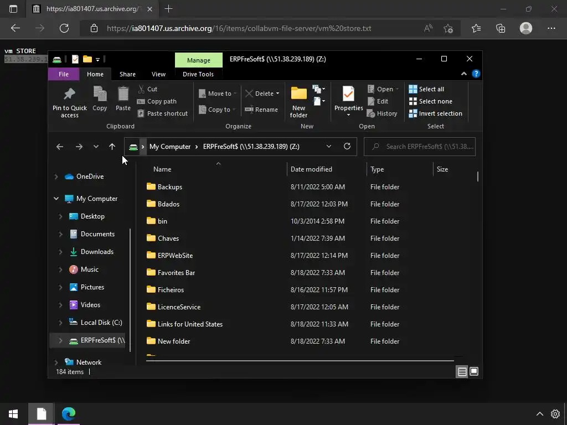Click Invert selection
This screenshot has width=567, height=425.
(x=435, y=113)
